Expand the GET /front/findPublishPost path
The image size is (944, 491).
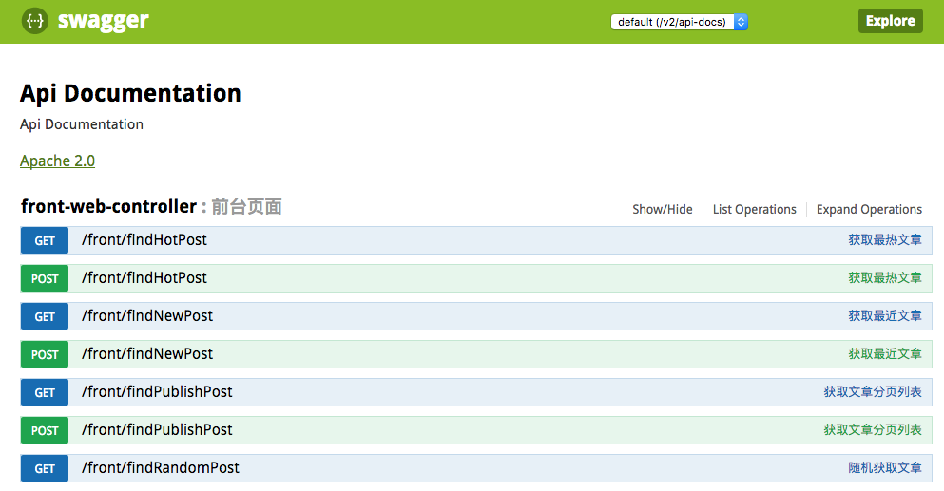157,391
